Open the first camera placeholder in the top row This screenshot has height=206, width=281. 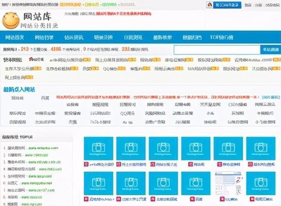(x=98, y=148)
